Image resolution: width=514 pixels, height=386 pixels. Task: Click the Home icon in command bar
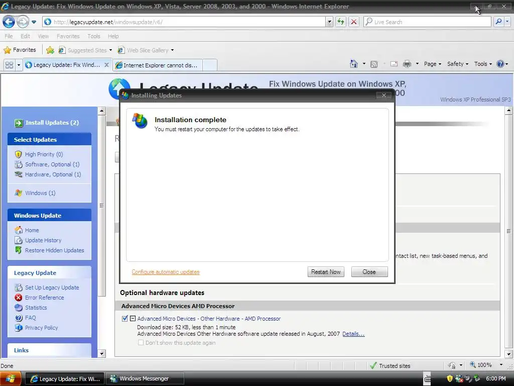tap(354, 64)
